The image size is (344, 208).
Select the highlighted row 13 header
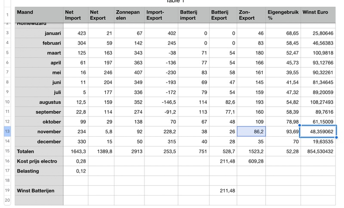tap(7, 131)
